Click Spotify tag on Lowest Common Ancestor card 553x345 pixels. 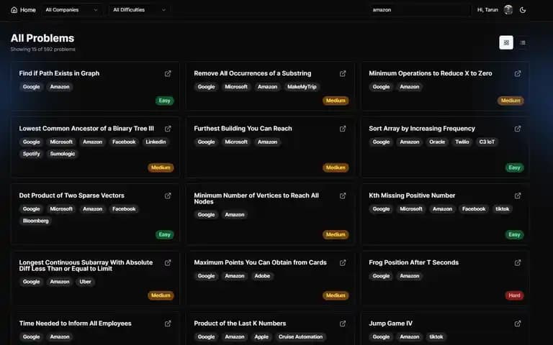pyautogui.click(x=32, y=154)
